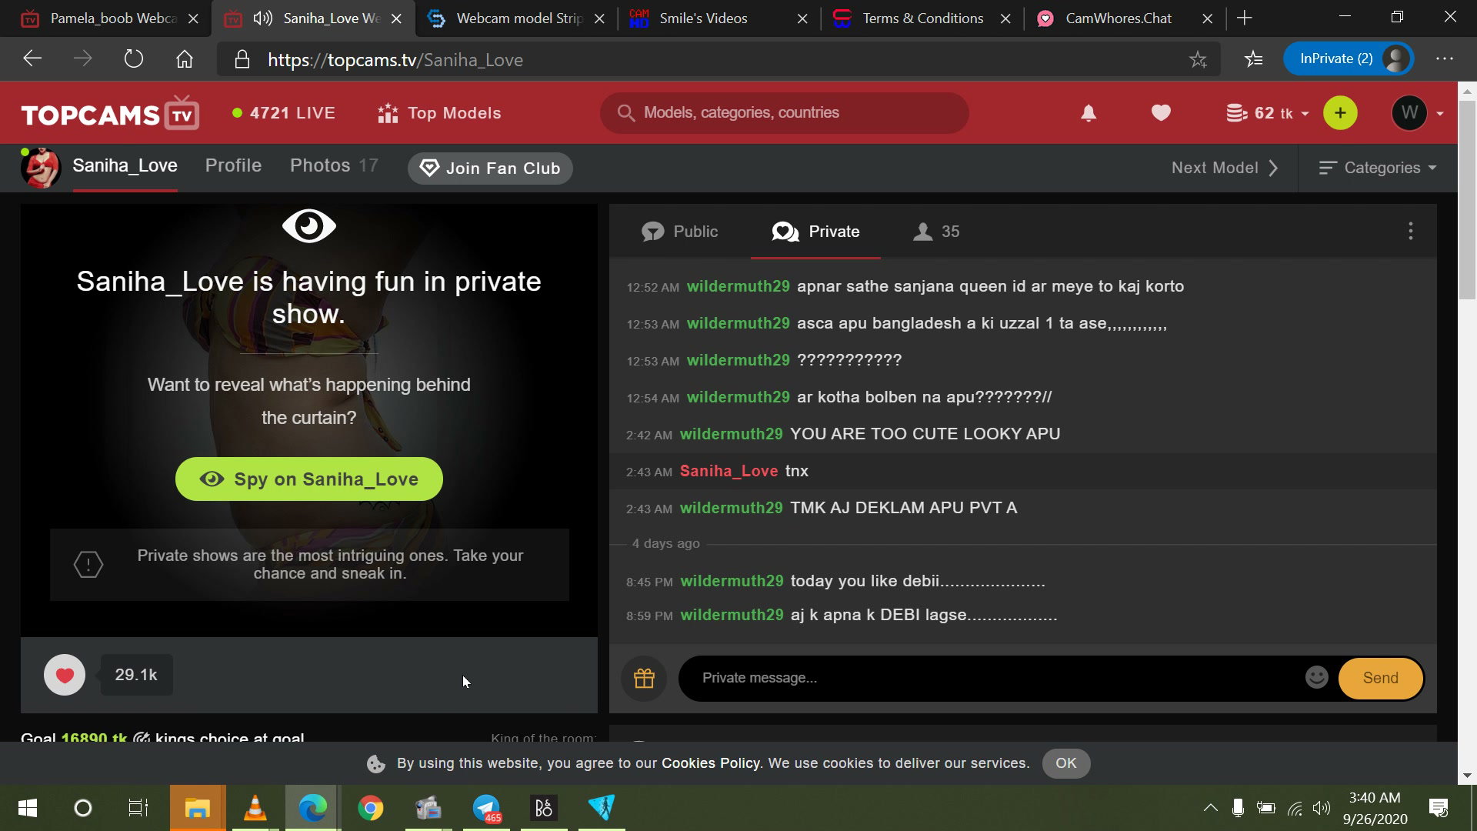Click Join Fan Club button
The height and width of the screenshot is (831, 1477).
click(x=490, y=169)
